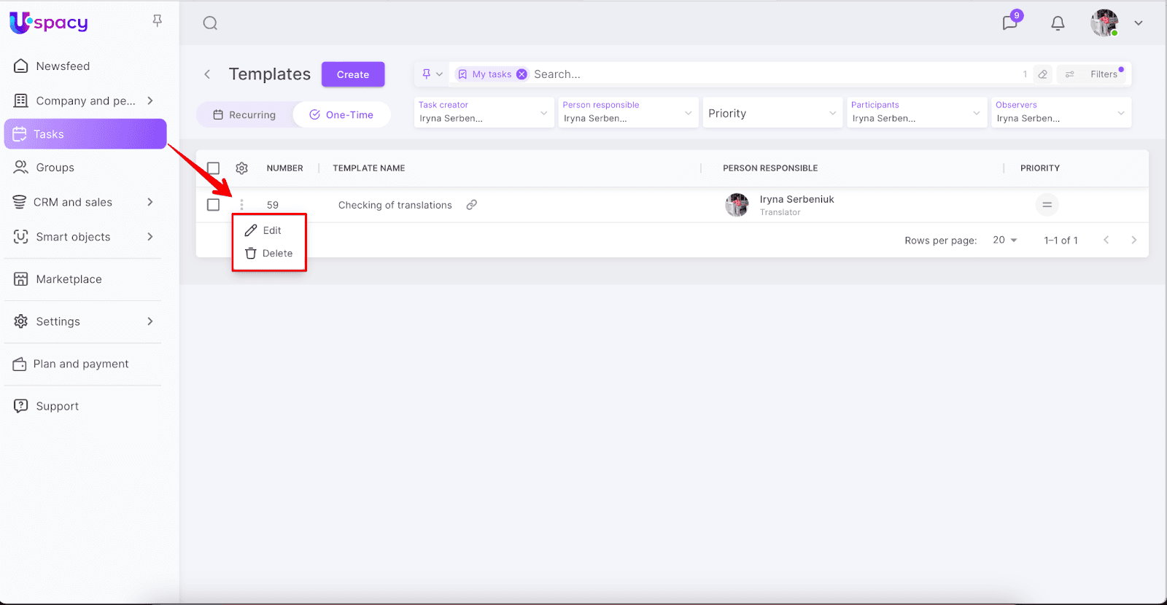This screenshot has height=605, width=1167.
Task: Choose Delete from the context menu
Action: [276, 254]
